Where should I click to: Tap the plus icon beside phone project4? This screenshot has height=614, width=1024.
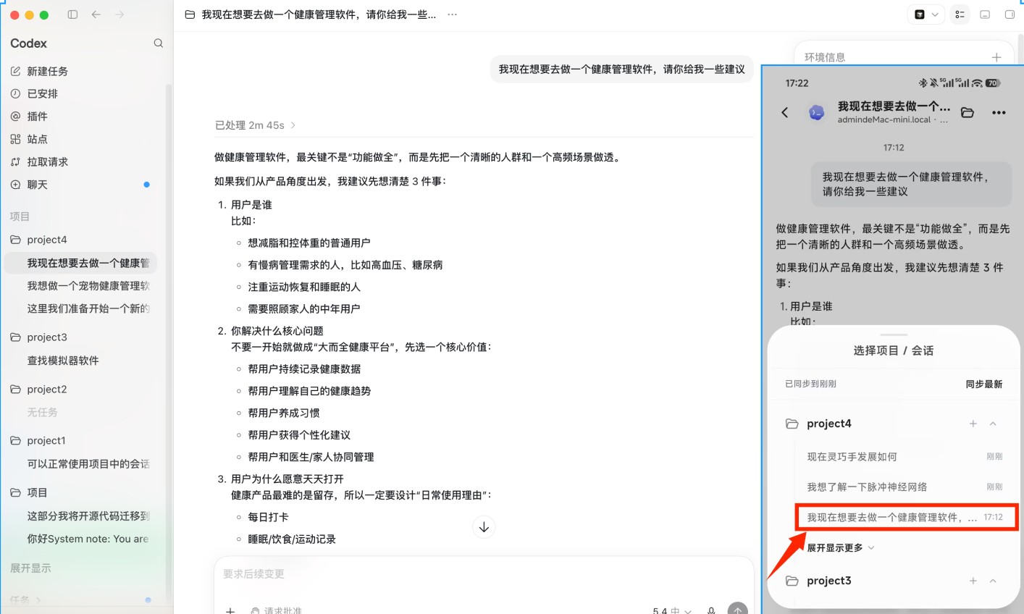973,424
